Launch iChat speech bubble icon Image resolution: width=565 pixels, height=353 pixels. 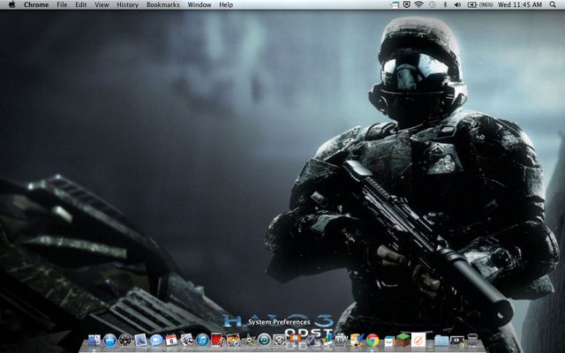coord(156,340)
